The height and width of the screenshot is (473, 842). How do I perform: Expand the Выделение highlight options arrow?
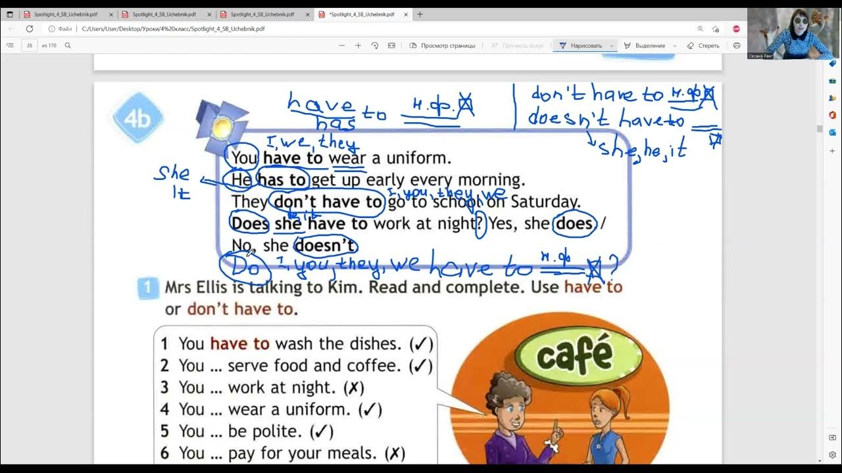674,45
